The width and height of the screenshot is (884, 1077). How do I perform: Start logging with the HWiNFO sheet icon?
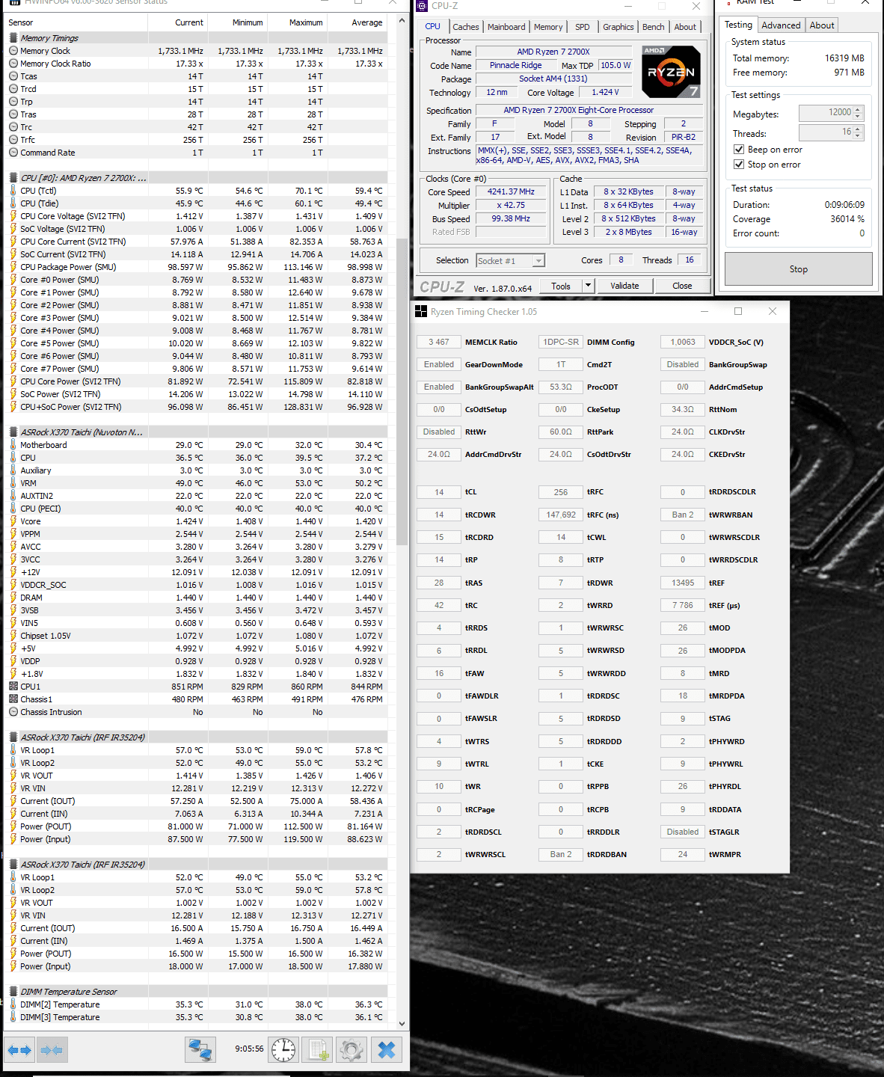pyautogui.click(x=318, y=1050)
